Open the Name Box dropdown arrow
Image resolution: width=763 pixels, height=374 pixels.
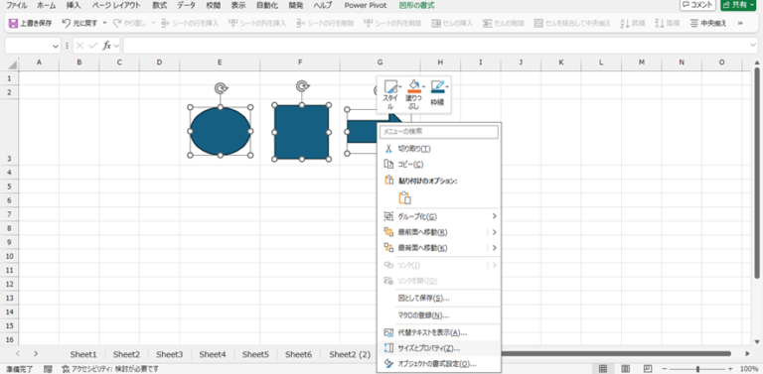click(x=55, y=46)
